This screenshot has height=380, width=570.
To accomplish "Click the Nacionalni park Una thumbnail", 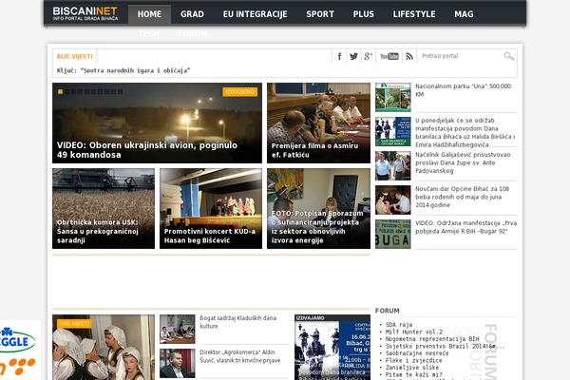I will [393, 97].
